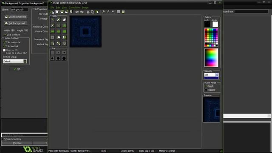This screenshot has height=153, width=272.
Task: Choose the largest brush size
Action: click(x=64, y=58)
